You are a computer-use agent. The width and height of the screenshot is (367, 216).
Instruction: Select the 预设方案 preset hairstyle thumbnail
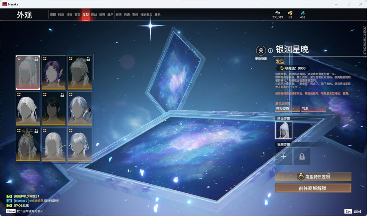point(284,130)
